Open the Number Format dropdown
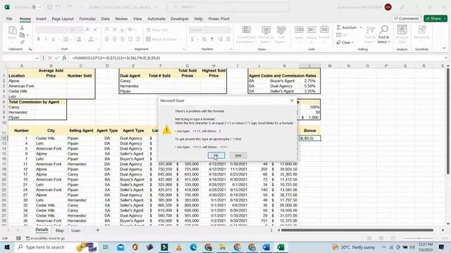451x253 pixels. tap(229, 30)
